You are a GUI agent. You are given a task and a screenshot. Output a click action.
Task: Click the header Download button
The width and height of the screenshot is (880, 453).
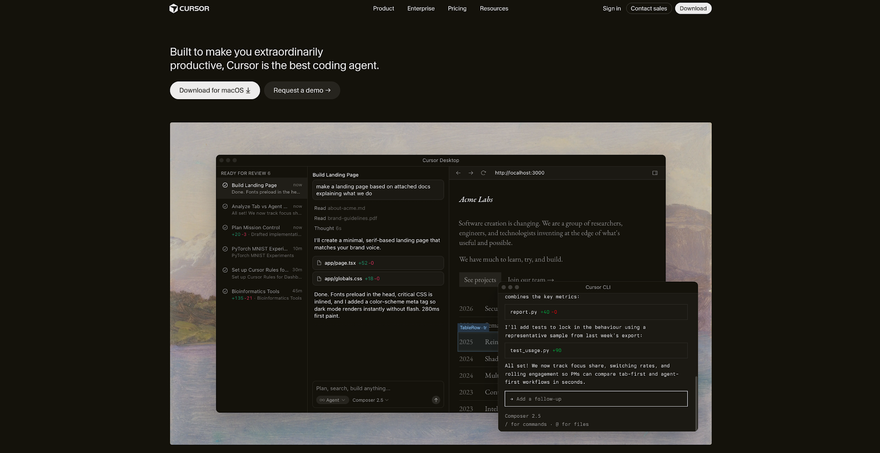click(x=693, y=9)
